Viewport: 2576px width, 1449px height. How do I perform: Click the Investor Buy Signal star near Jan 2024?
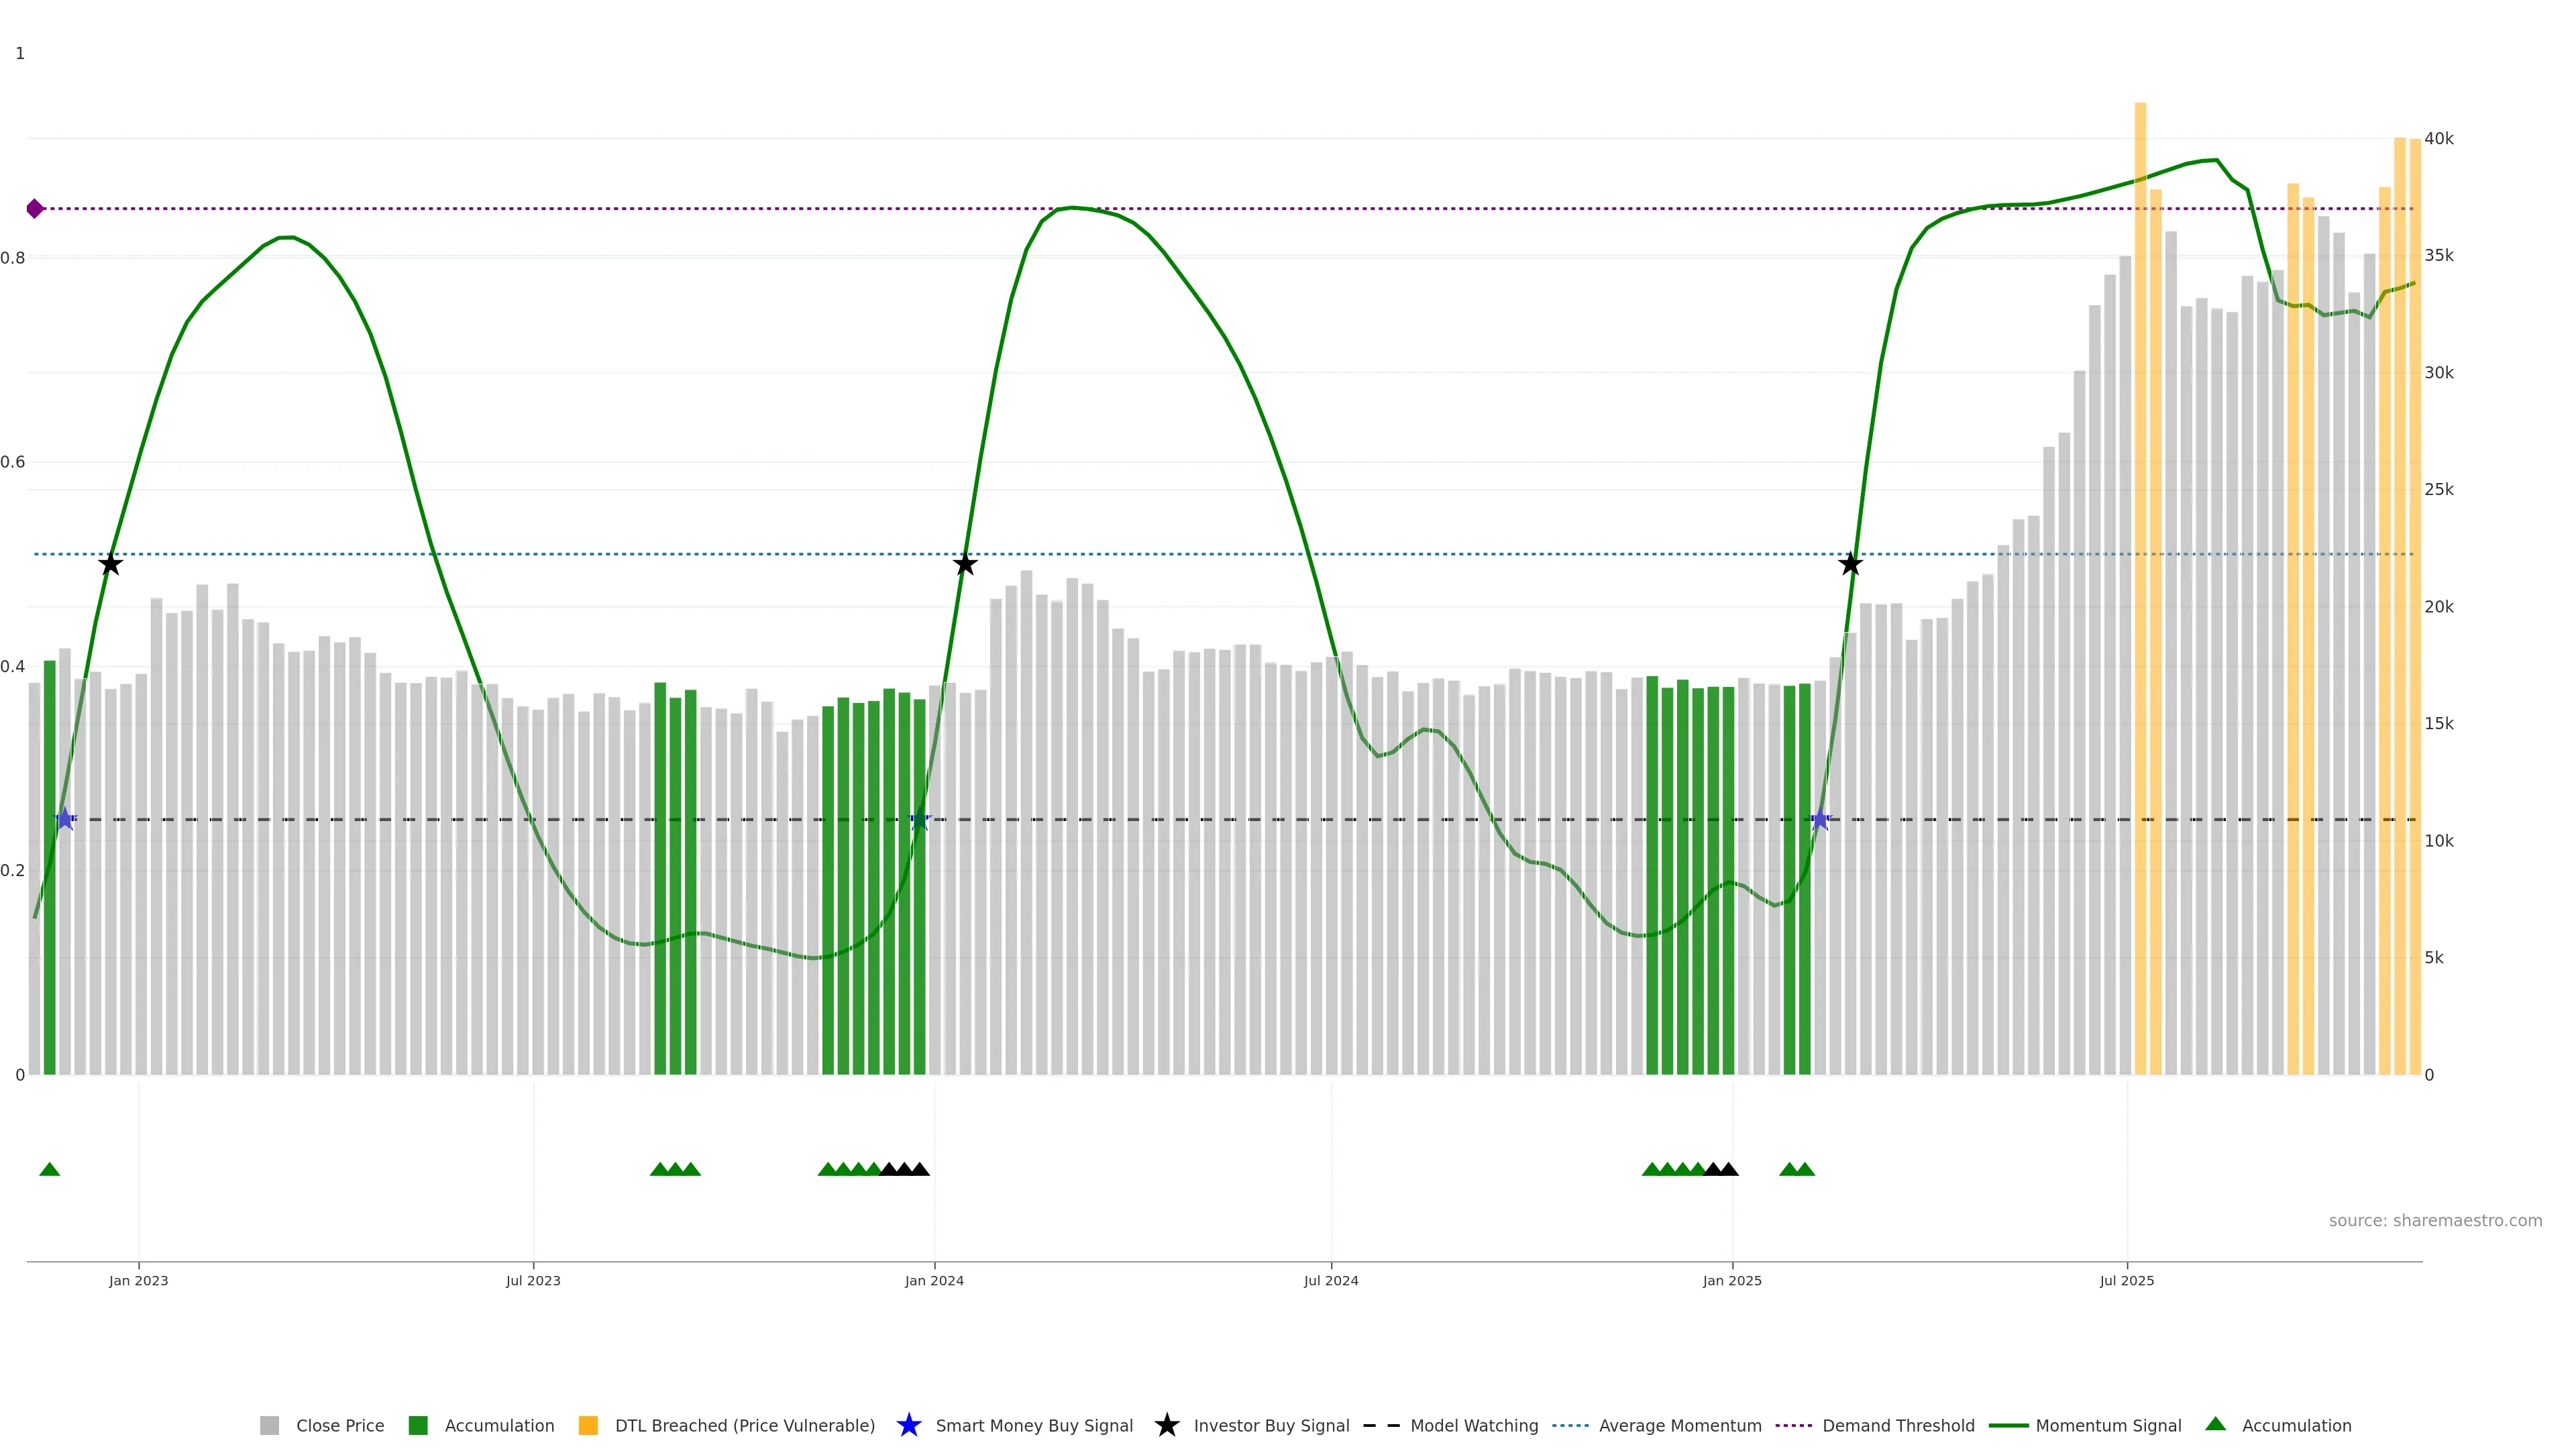click(x=964, y=565)
